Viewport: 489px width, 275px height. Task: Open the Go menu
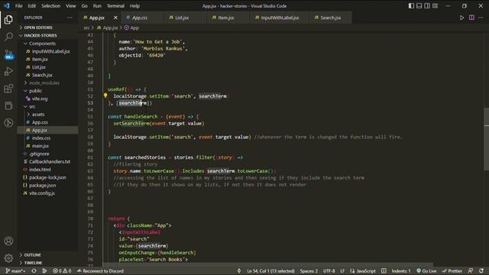pos(85,6)
